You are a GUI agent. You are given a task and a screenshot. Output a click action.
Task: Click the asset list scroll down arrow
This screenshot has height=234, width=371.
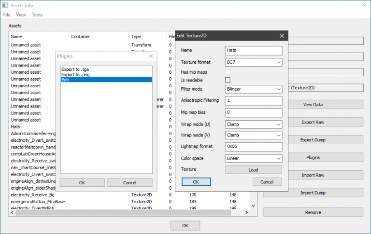tap(253, 206)
